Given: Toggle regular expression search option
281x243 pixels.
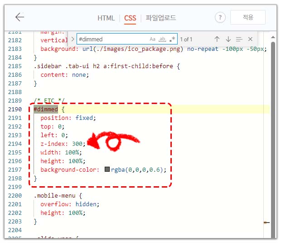Looking at the screenshot, I should (172, 39).
